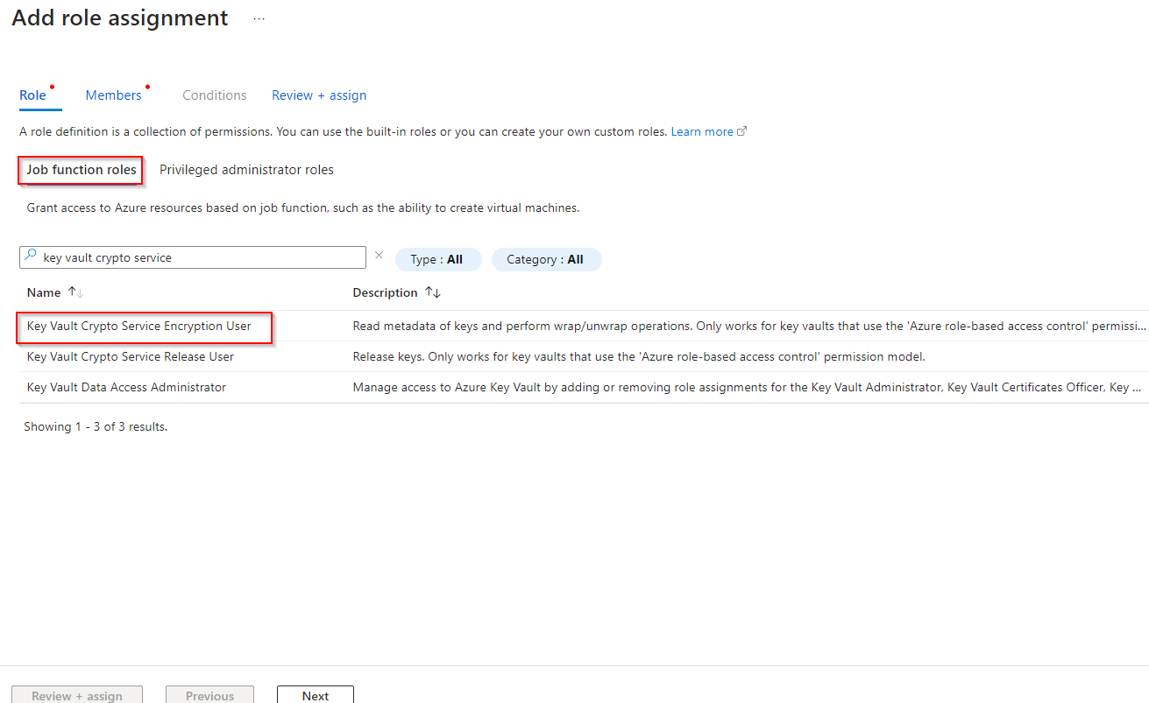The height and width of the screenshot is (703, 1149).
Task: Open the Category : All filter
Action: [546, 259]
